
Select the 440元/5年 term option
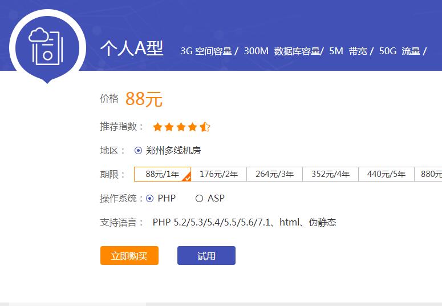[x=386, y=174]
